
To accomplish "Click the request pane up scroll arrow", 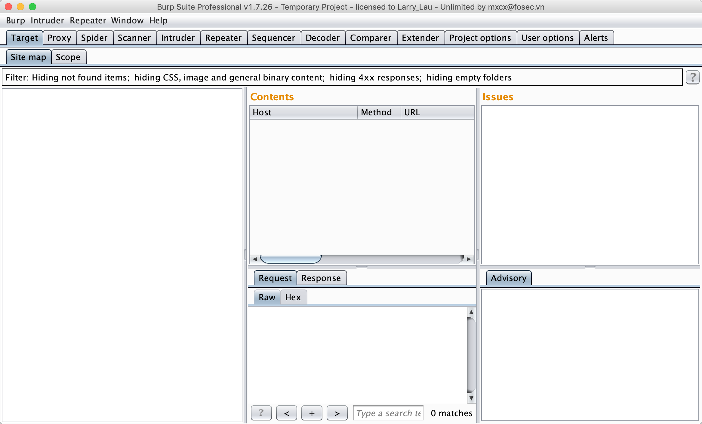I will (x=471, y=312).
